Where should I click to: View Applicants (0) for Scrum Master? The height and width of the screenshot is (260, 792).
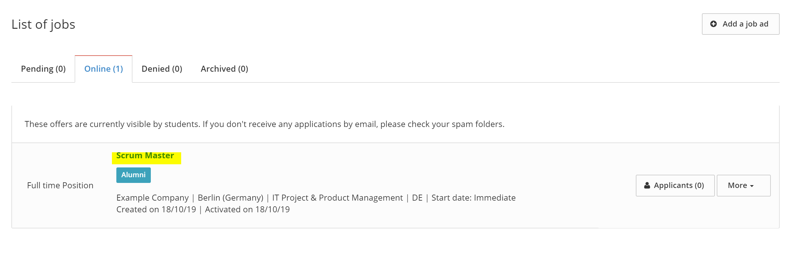[x=675, y=185]
